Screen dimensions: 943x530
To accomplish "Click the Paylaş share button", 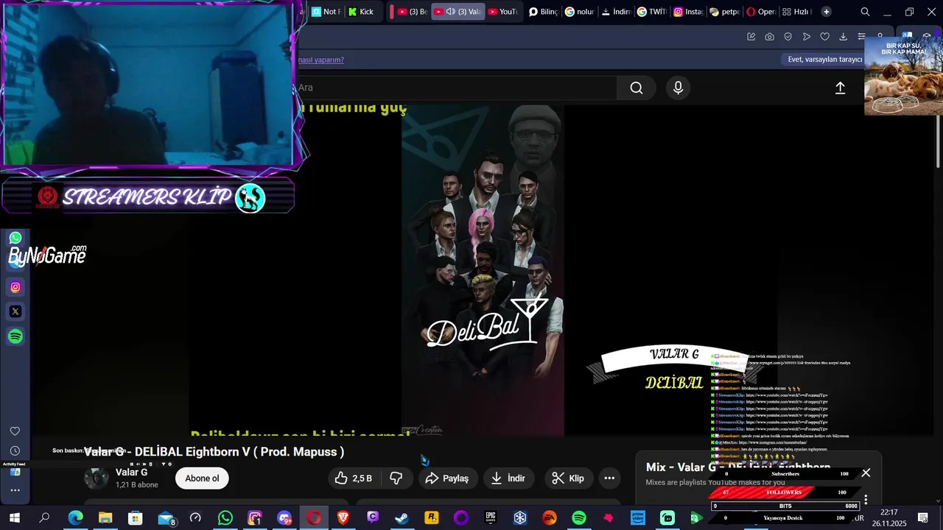I will [x=448, y=478].
